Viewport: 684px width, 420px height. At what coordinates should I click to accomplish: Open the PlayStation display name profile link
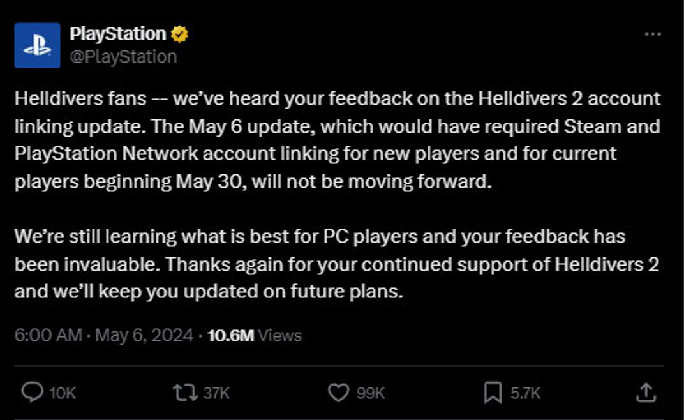tap(117, 34)
